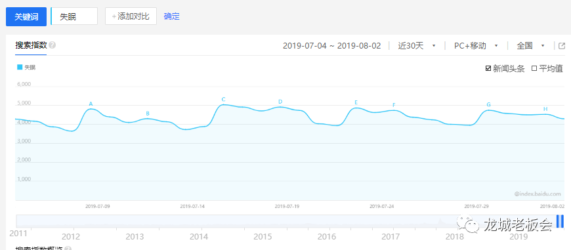Click the 失眠 keyword input field
The width and height of the screenshot is (571, 250).
(74, 16)
